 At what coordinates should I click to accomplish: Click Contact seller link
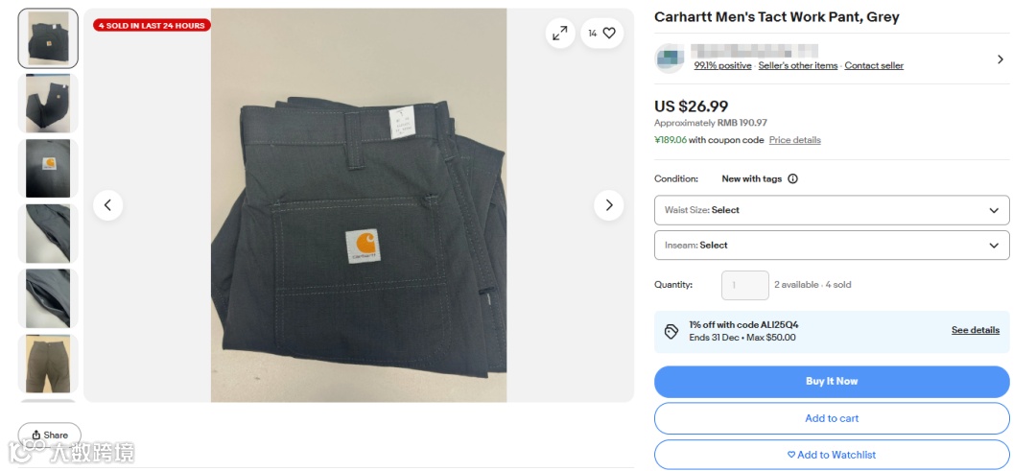point(874,65)
